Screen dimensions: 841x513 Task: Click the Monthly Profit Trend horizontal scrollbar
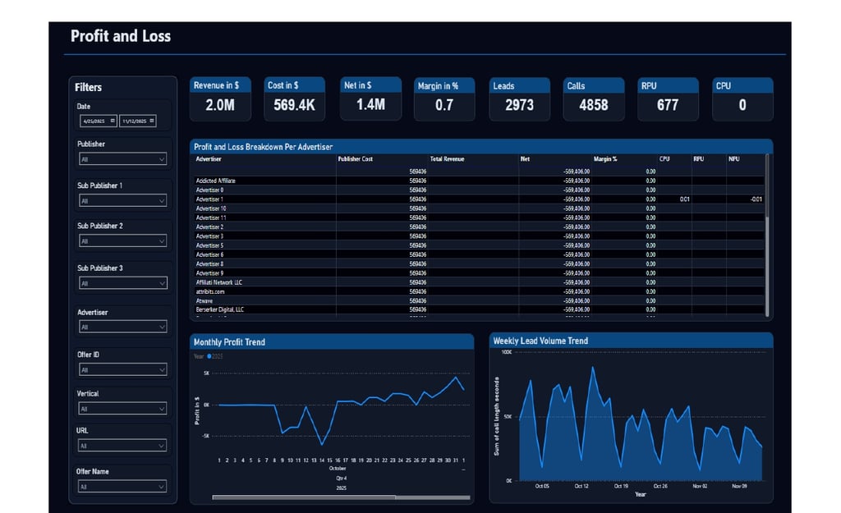pyautogui.click(x=341, y=497)
